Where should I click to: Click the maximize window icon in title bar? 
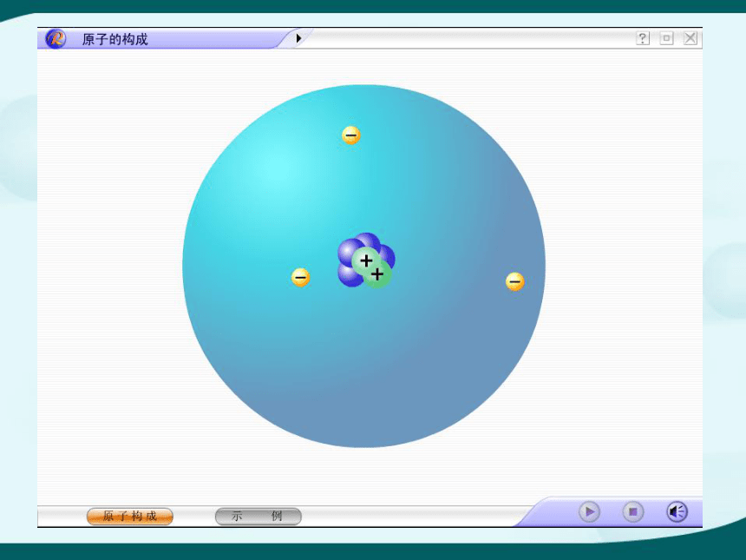point(666,38)
